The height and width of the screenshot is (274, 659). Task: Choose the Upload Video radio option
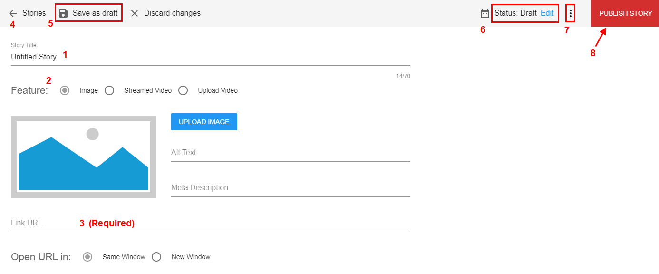click(183, 90)
